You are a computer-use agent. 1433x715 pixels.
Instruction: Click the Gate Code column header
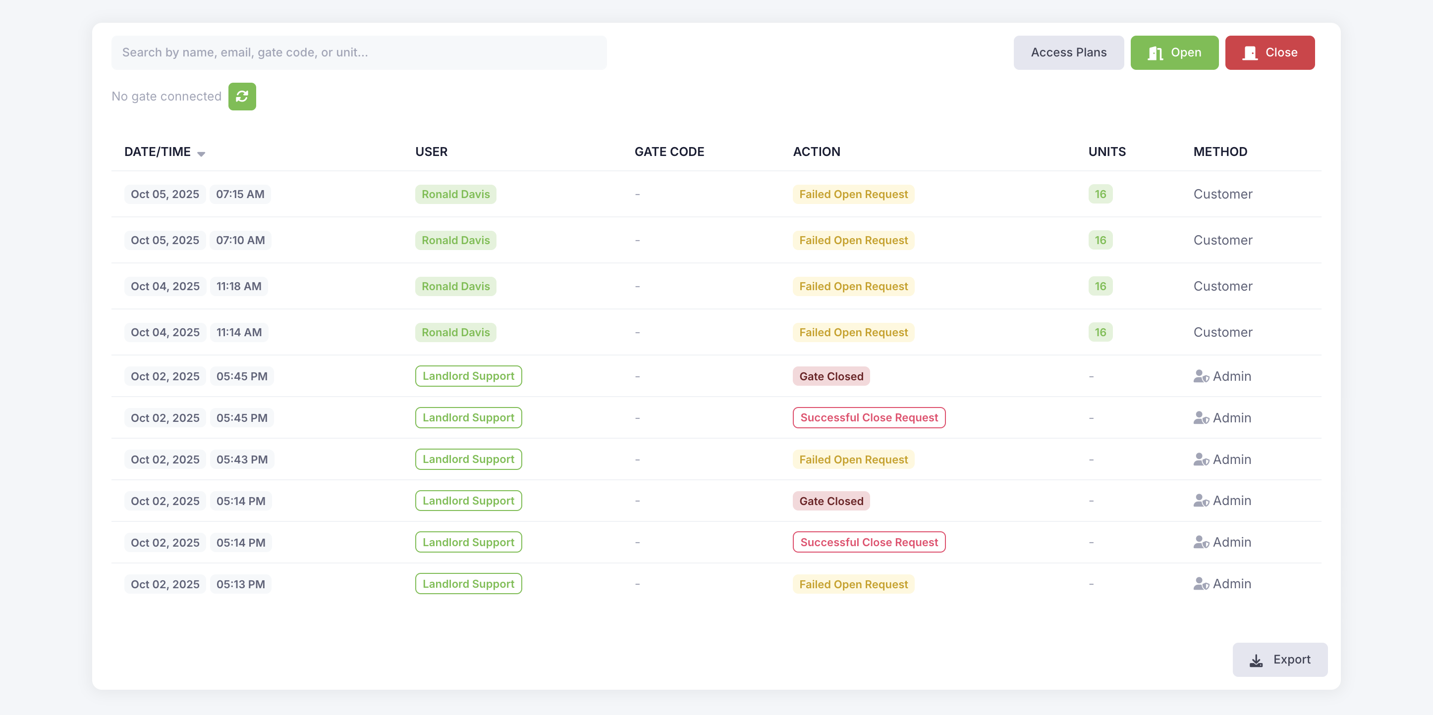[668, 152]
